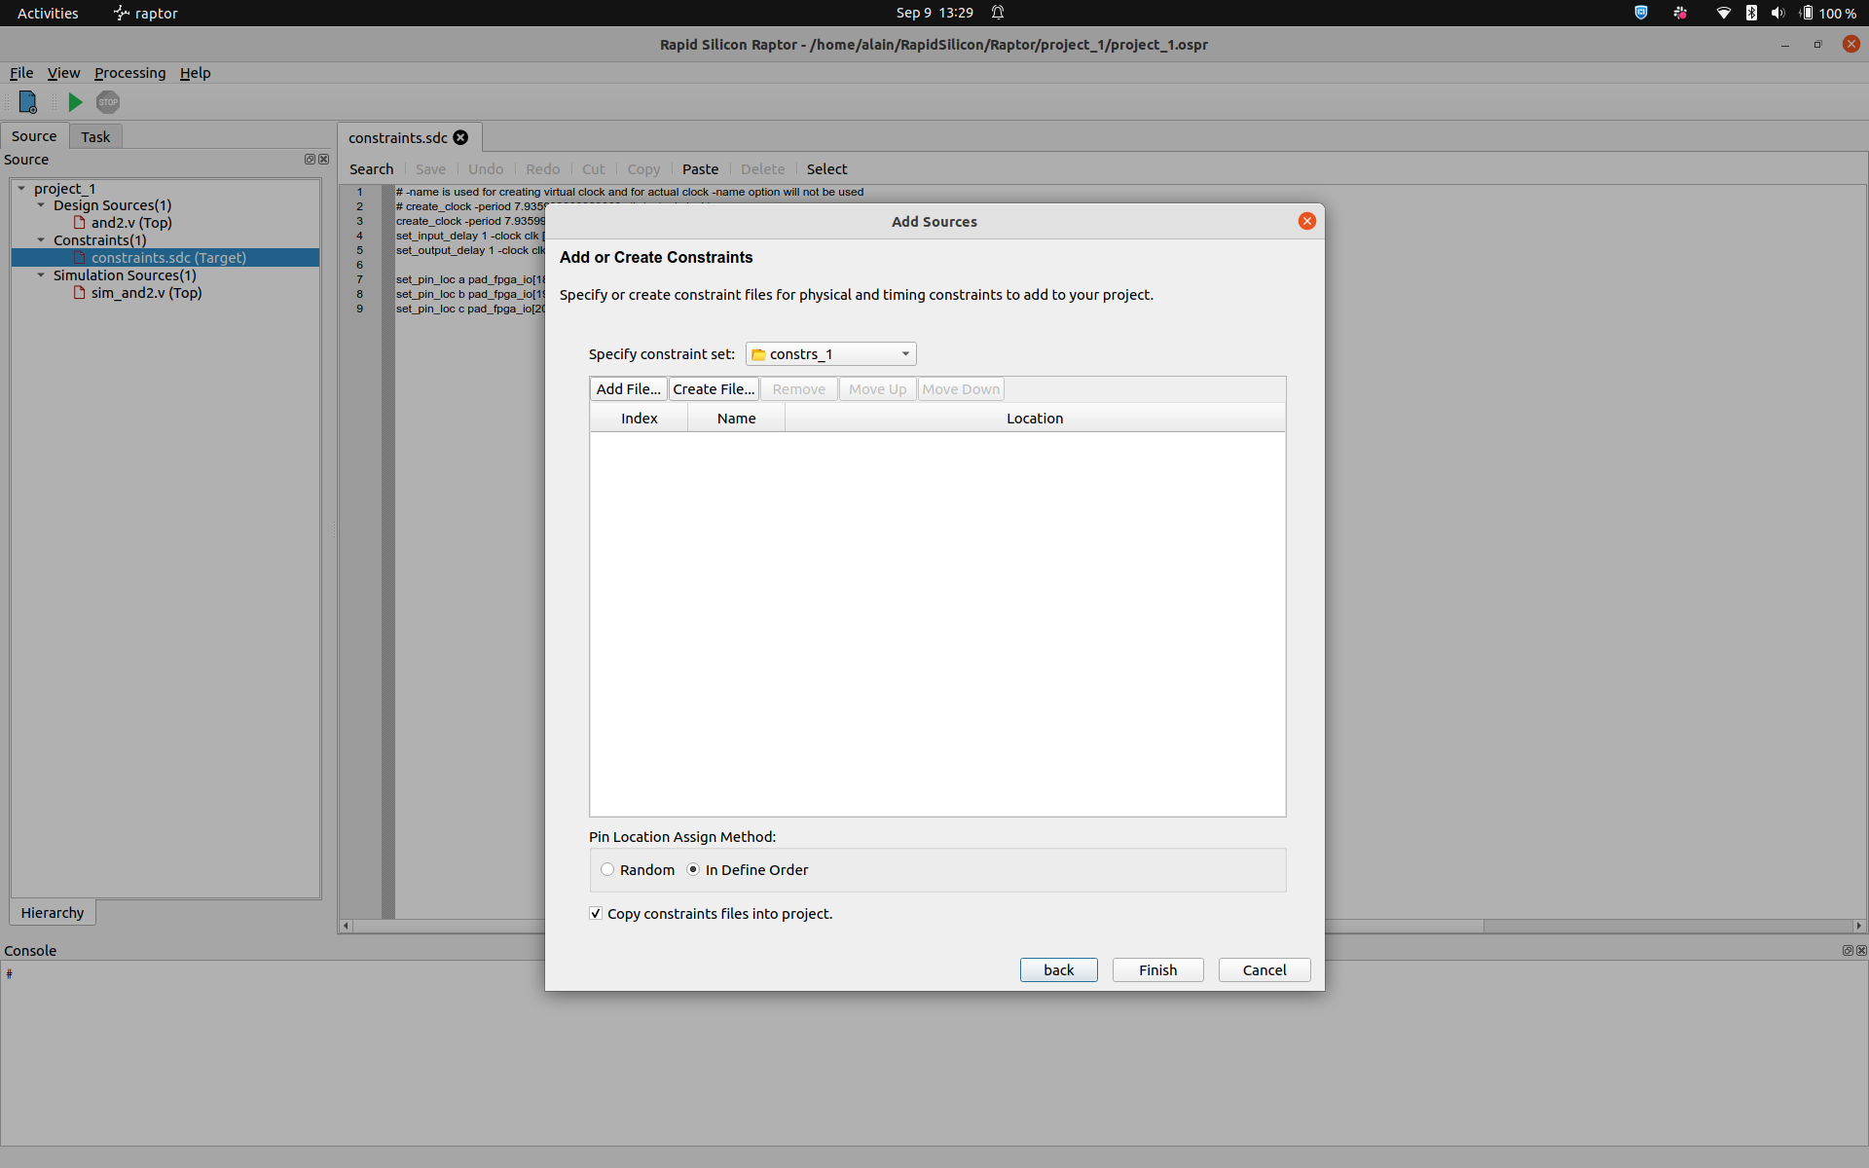
Task: Switch to the Task tab
Action: [94, 136]
